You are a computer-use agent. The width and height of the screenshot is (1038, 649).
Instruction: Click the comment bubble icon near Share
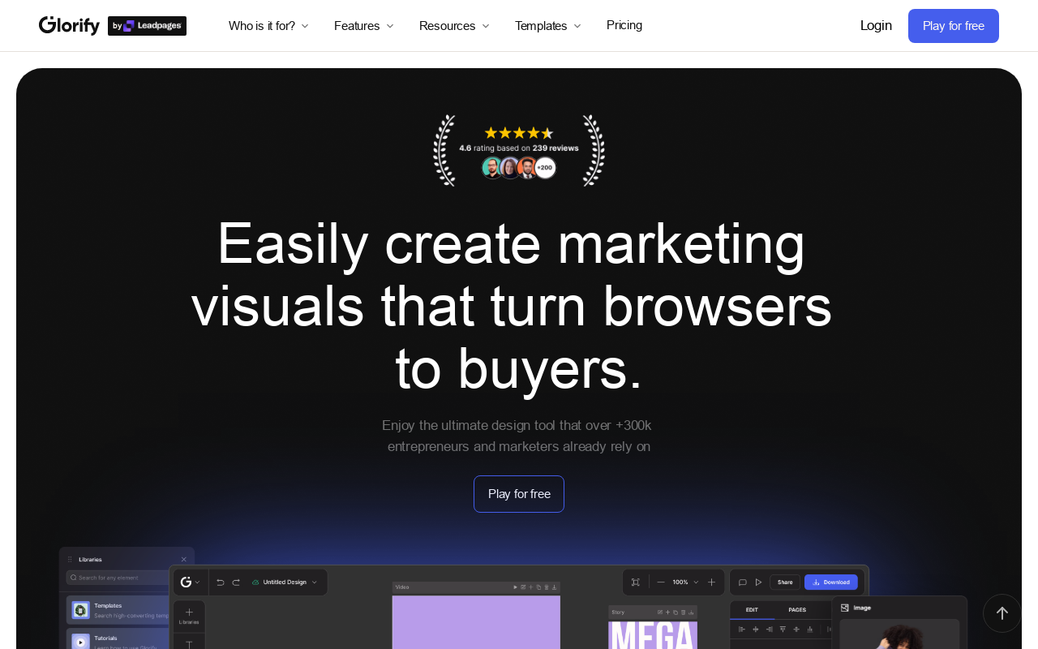coord(742,582)
